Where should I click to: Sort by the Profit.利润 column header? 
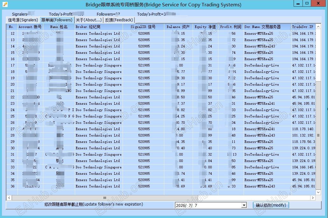[x=231, y=27]
